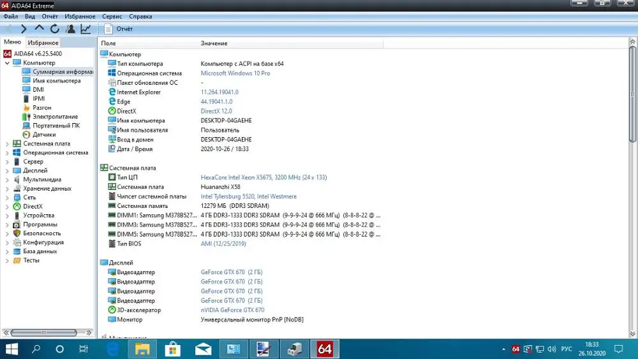
Task: Expand the Системная плата tree node
Action: tap(7, 144)
